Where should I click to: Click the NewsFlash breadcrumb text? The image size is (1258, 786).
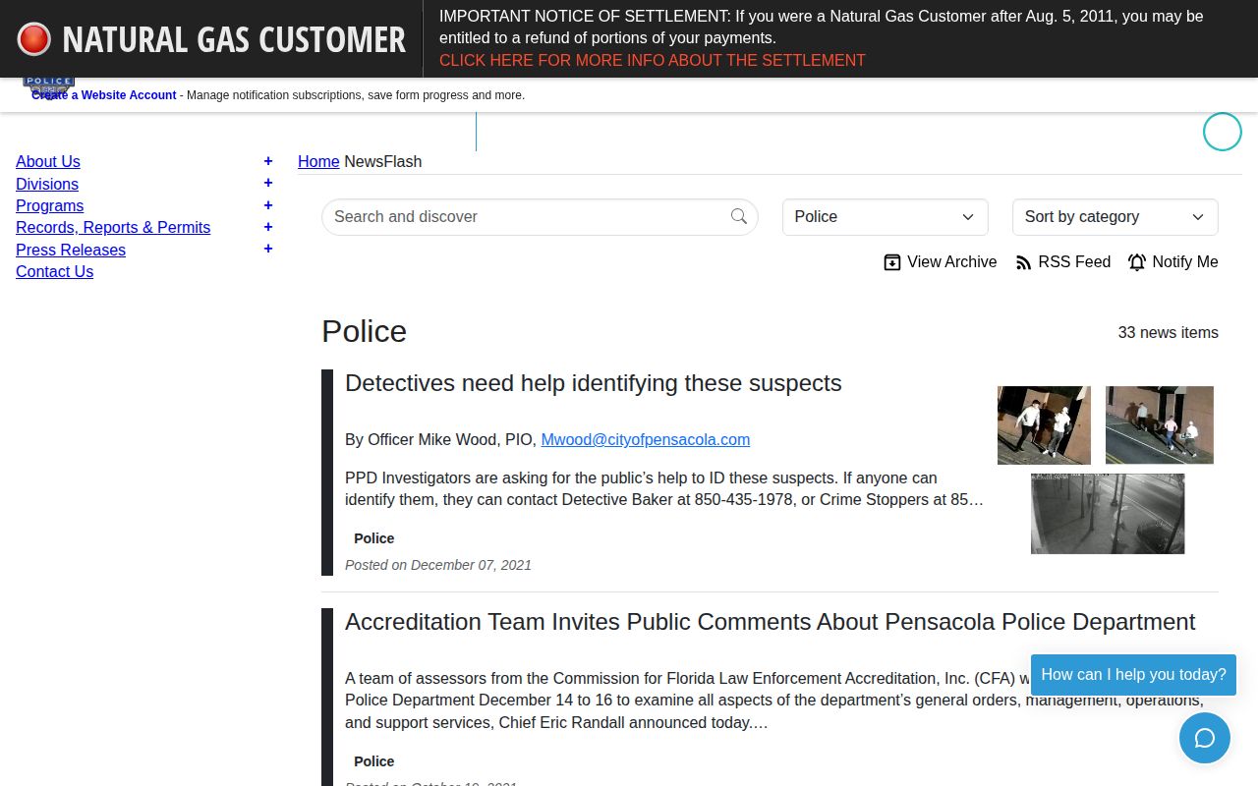pyautogui.click(x=383, y=161)
